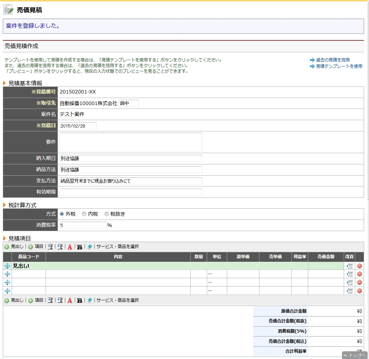
Task: Click the 原単価 column header
Action: [x=243, y=257]
